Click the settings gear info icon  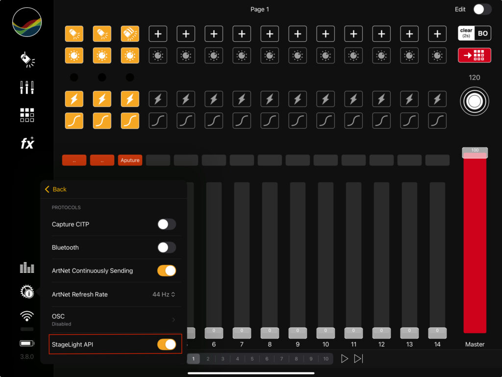coord(27,293)
